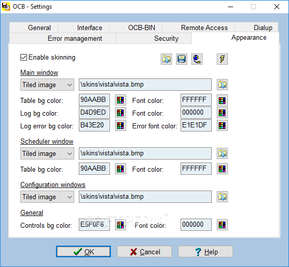Pick Log font color 000000
This screenshot has height=267, width=289.
[x=222, y=113]
